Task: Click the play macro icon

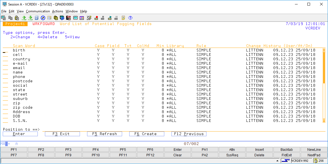Action: tap(110, 18)
